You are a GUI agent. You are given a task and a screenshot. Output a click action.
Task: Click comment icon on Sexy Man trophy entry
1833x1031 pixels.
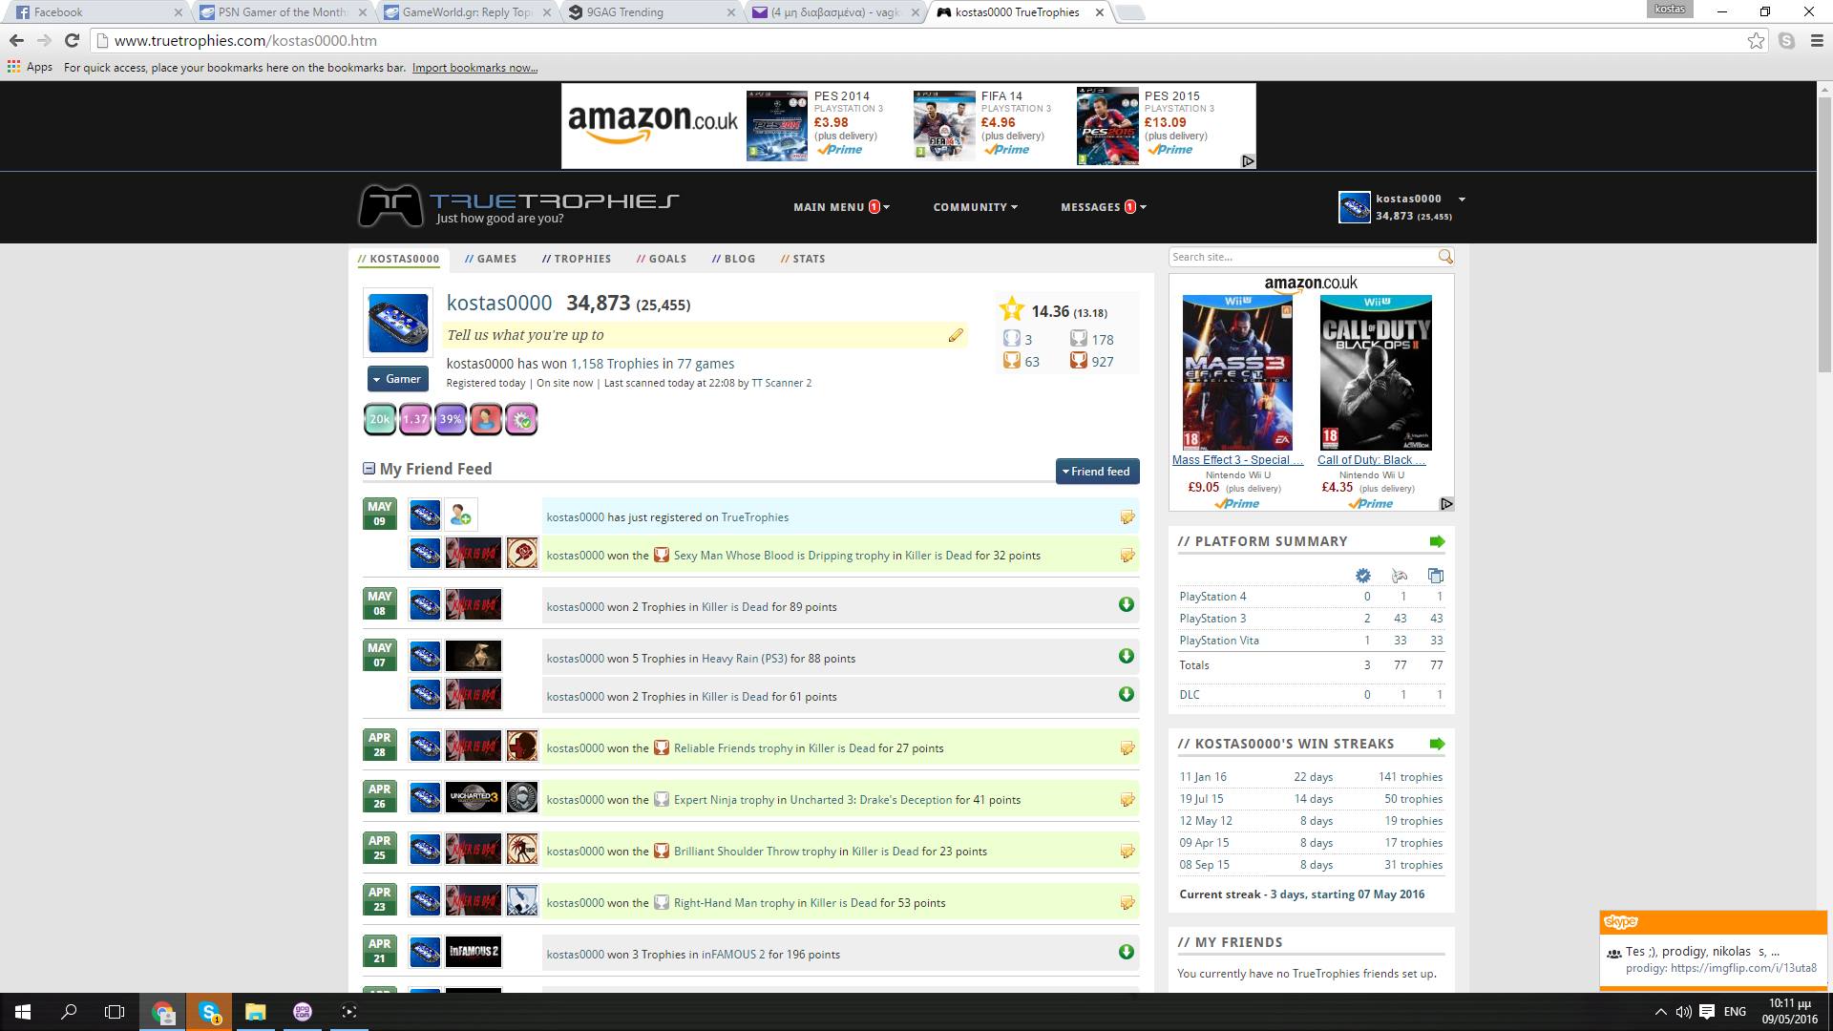[1127, 556]
